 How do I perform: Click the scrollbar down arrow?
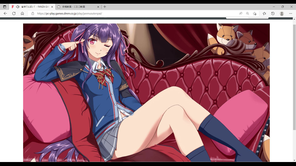[x=294, y=160]
